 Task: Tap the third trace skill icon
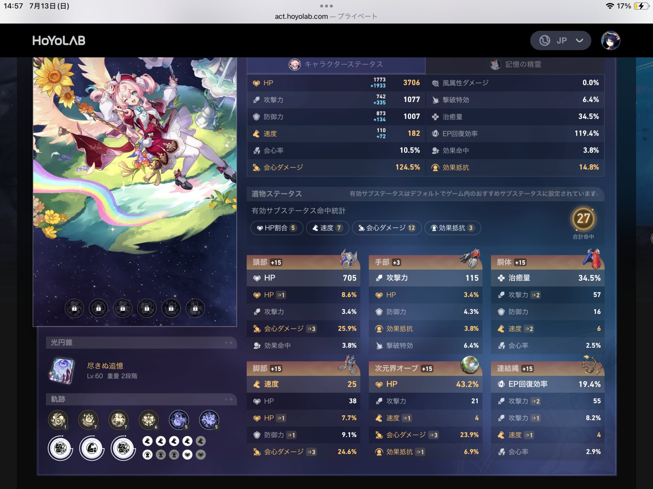[119, 420]
